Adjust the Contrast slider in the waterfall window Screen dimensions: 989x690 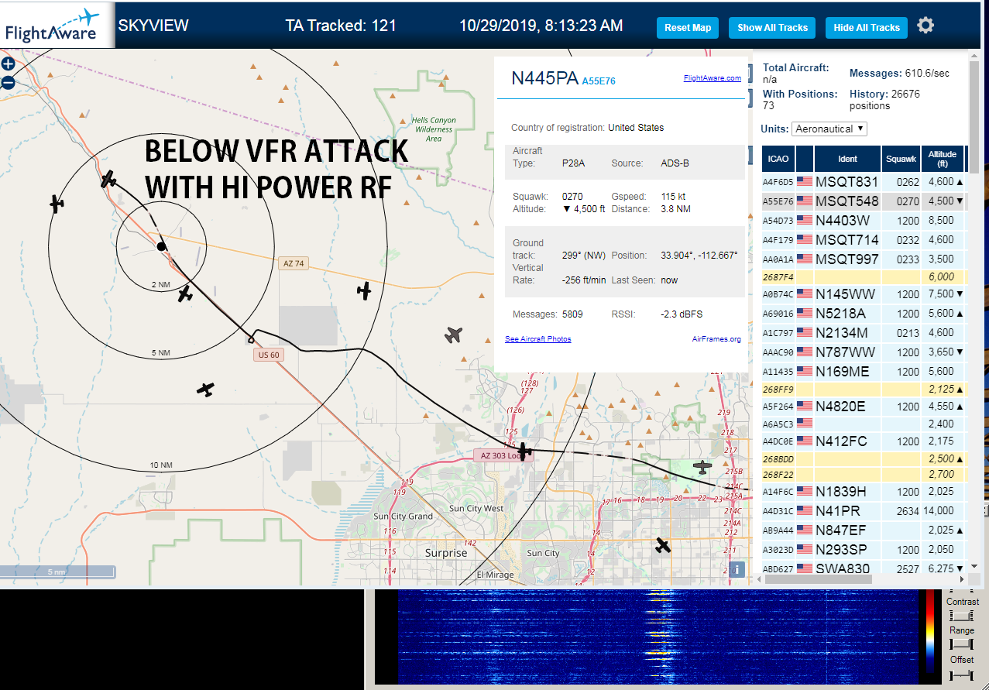coord(961,615)
